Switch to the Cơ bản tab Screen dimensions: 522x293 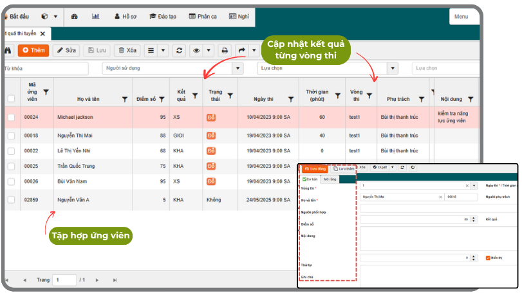tap(310, 179)
